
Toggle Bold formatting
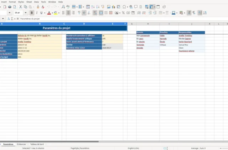[32, 13]
